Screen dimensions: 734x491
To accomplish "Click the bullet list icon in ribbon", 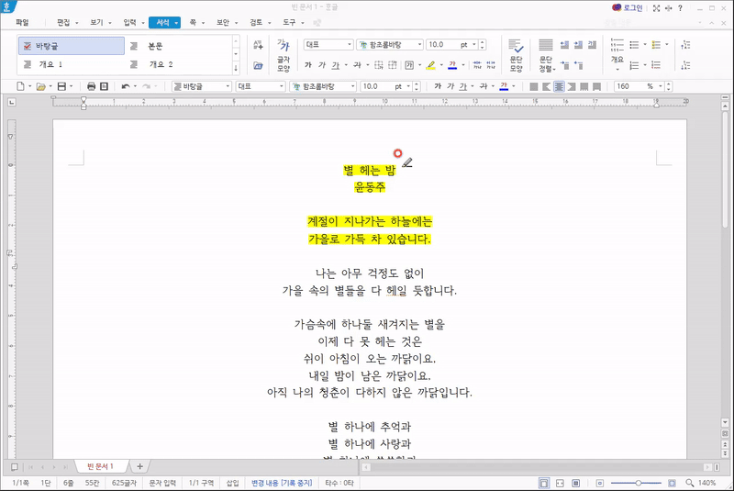I will click(634, 45).
